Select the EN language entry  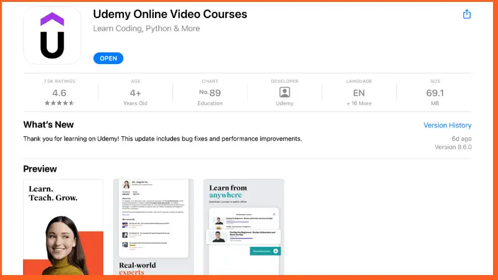pos(359,93)
